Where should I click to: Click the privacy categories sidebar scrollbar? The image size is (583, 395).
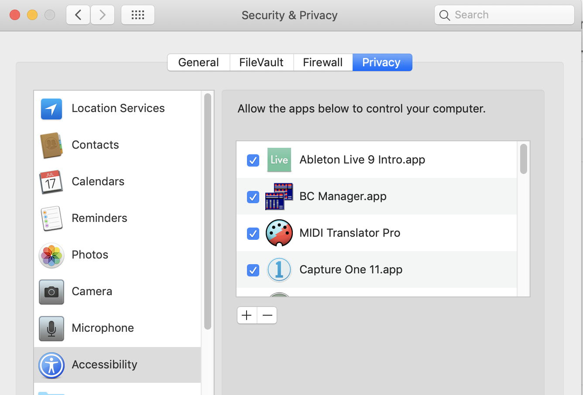click(x=208, y=211)
